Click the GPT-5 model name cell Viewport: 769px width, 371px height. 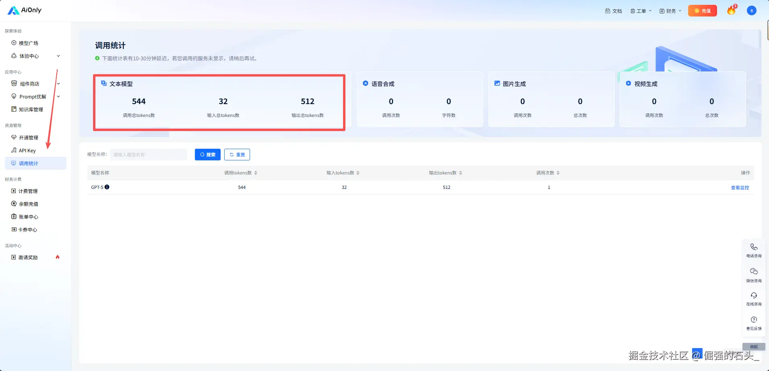(x=97, y=187)
